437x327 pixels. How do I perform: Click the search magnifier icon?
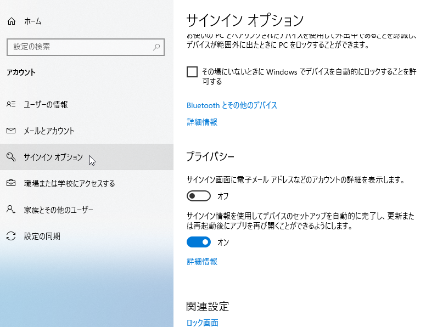tap(156, 47)
